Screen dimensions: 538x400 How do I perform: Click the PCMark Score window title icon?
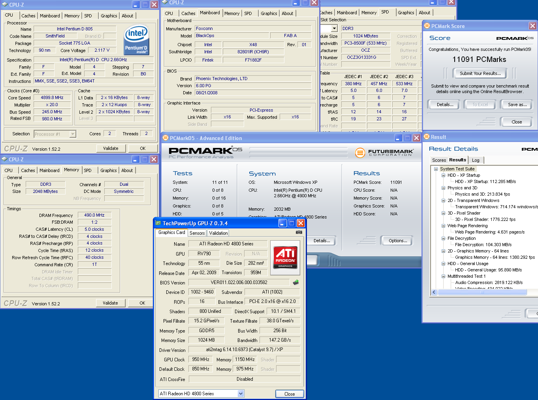[427, 26]
